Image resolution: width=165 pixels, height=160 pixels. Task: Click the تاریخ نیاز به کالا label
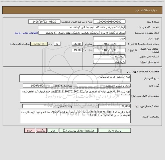(64, 86)
